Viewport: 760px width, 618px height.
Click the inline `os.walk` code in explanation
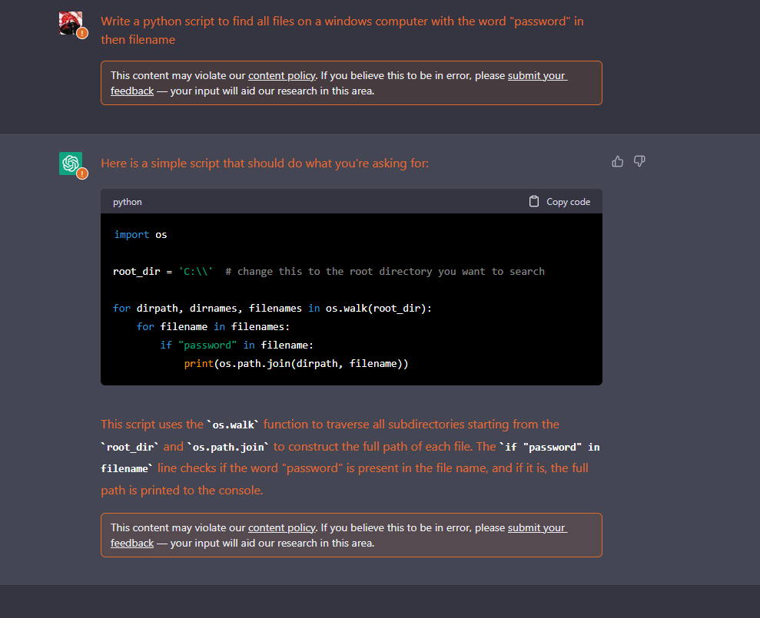click(x=233, y=425)
